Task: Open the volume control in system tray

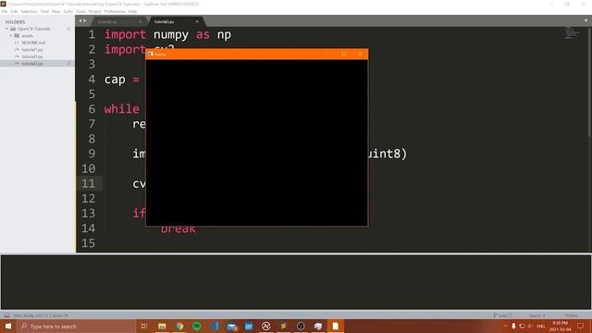Action: [530, 327]
